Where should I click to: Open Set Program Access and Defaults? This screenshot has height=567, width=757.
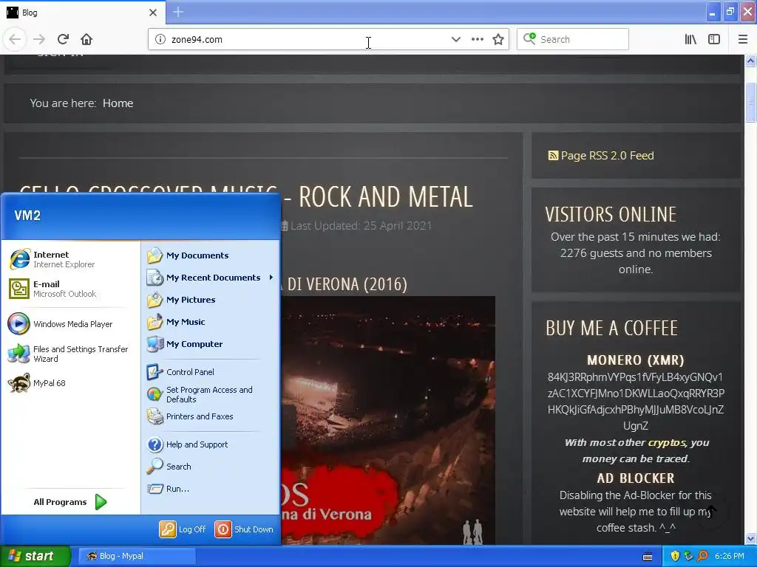tap(211, 394)
